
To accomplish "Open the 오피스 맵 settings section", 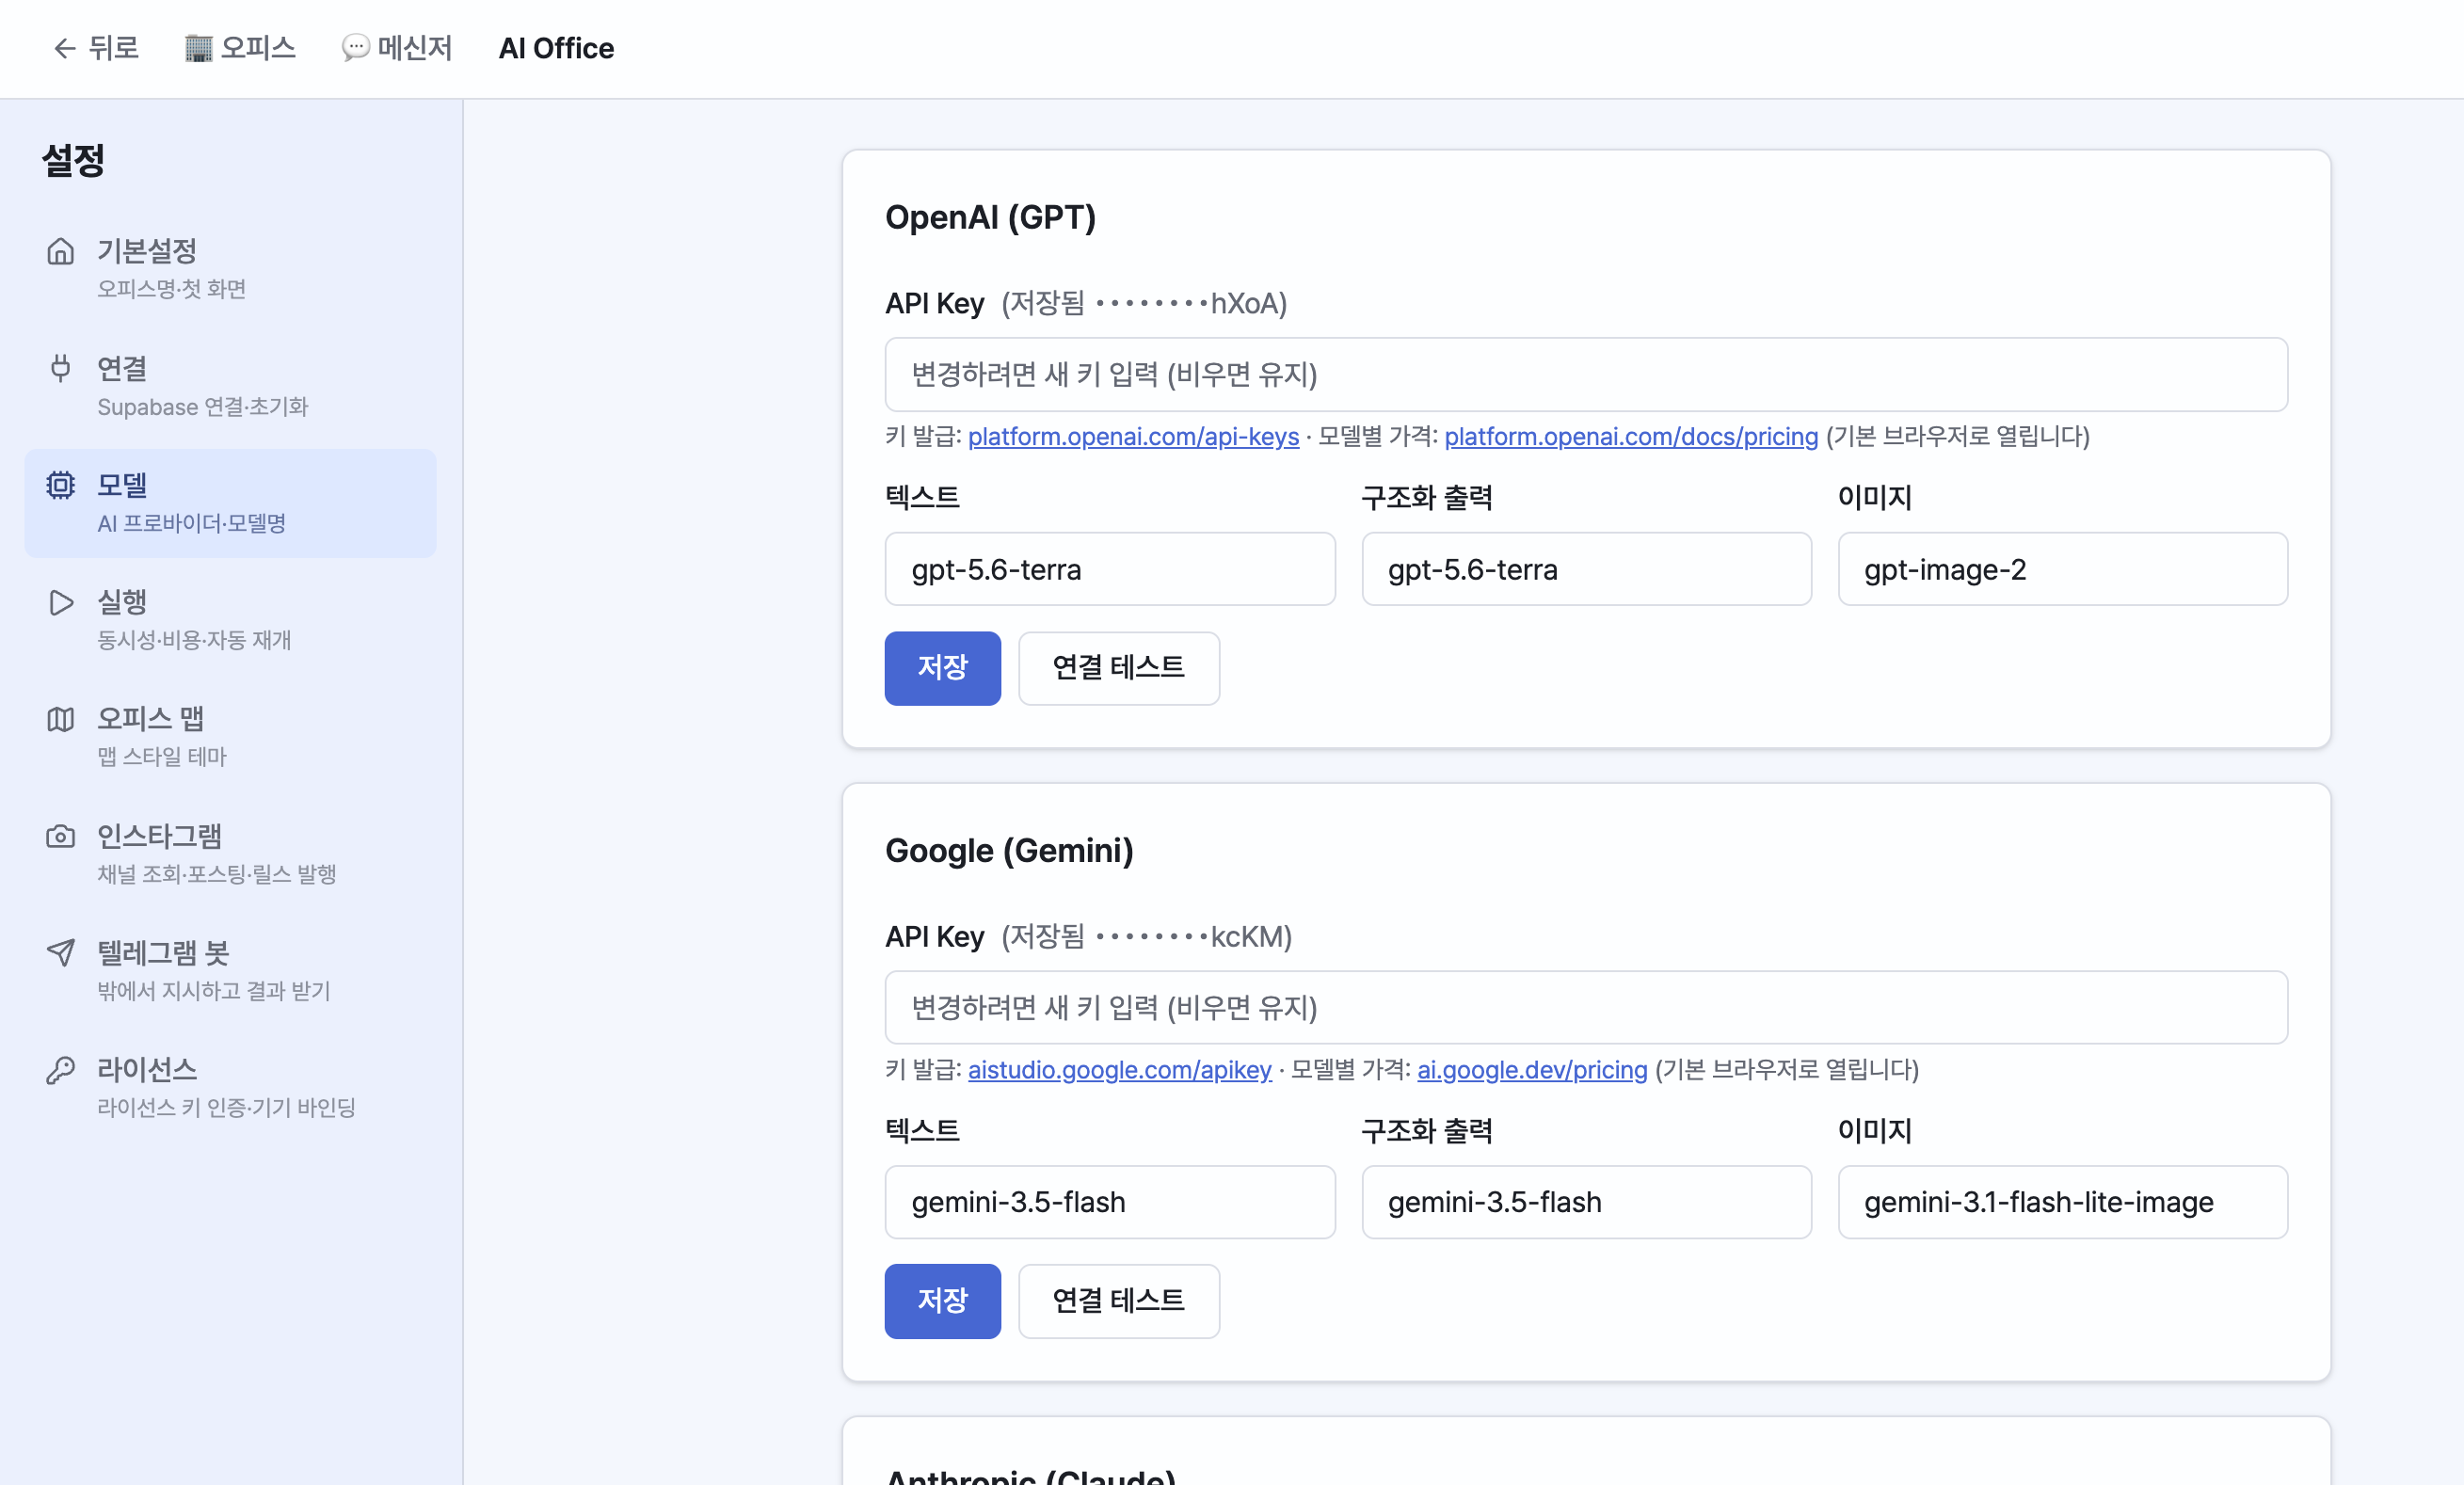I will (x=231, y=737).
